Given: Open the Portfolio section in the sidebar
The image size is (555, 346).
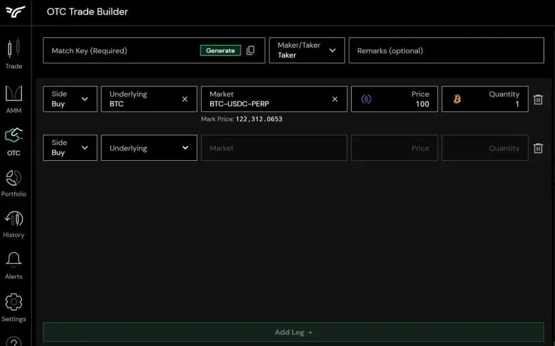Looking at the screenshot, I should click(13, 184).
